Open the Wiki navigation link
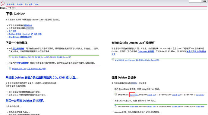The width and height of the screenshot is (208, 115). point(36,5)
